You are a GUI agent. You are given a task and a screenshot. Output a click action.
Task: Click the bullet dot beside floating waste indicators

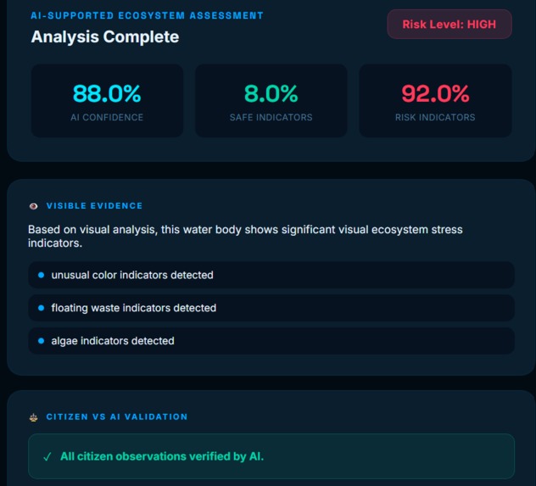tap(41, 308)
